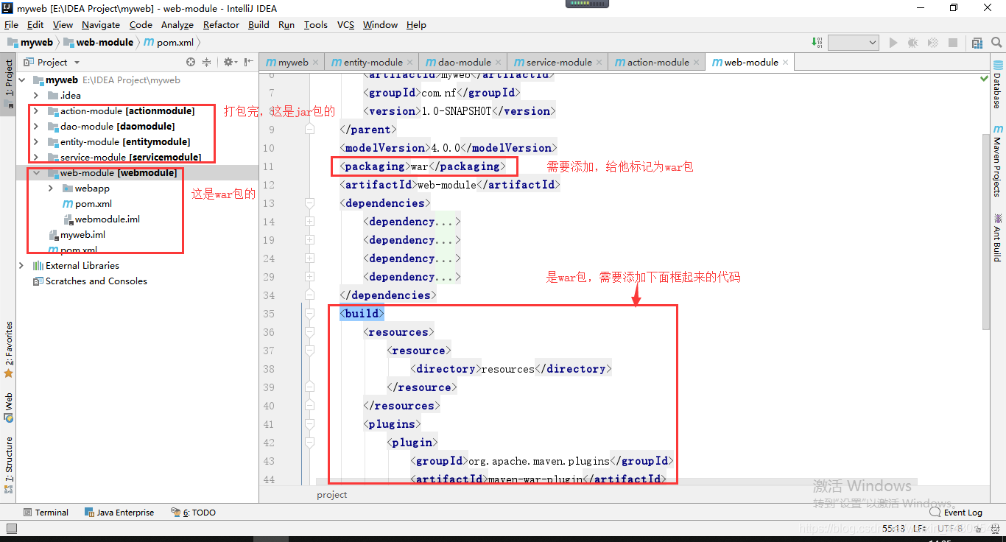The image size is (1006, 542).
Task: Open the 6: TODO tool window
Action: click(193, 513)
